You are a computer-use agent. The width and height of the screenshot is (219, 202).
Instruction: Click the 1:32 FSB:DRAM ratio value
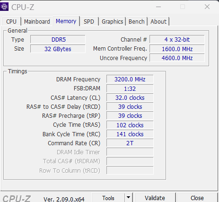point(130,88)
